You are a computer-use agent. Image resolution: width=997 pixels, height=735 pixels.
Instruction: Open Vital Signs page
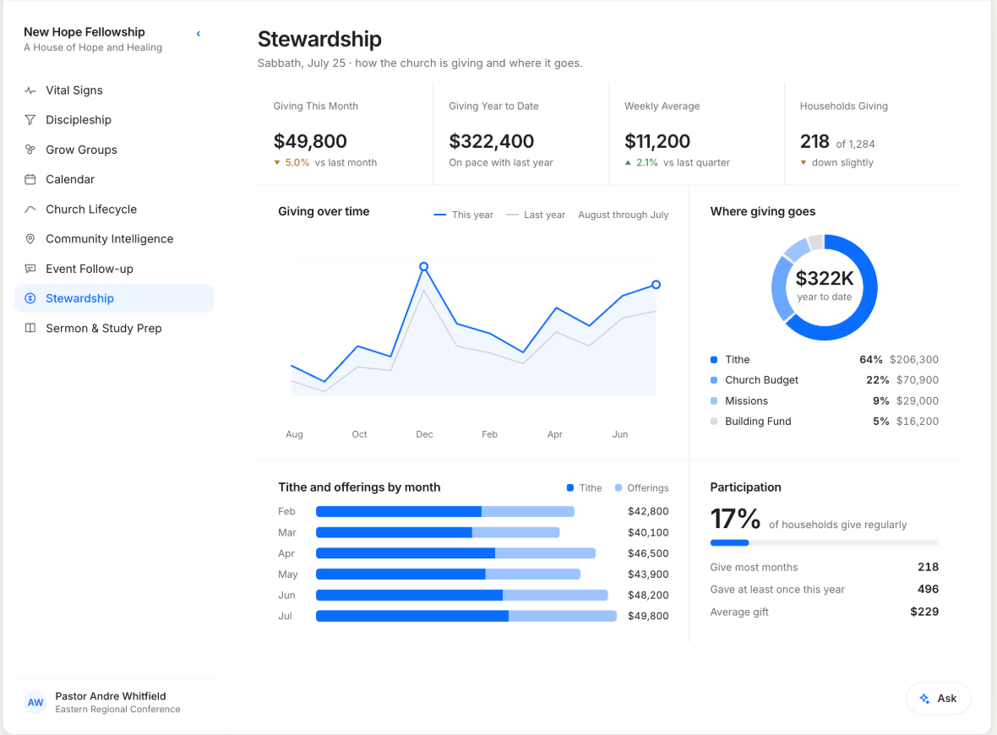114,90
